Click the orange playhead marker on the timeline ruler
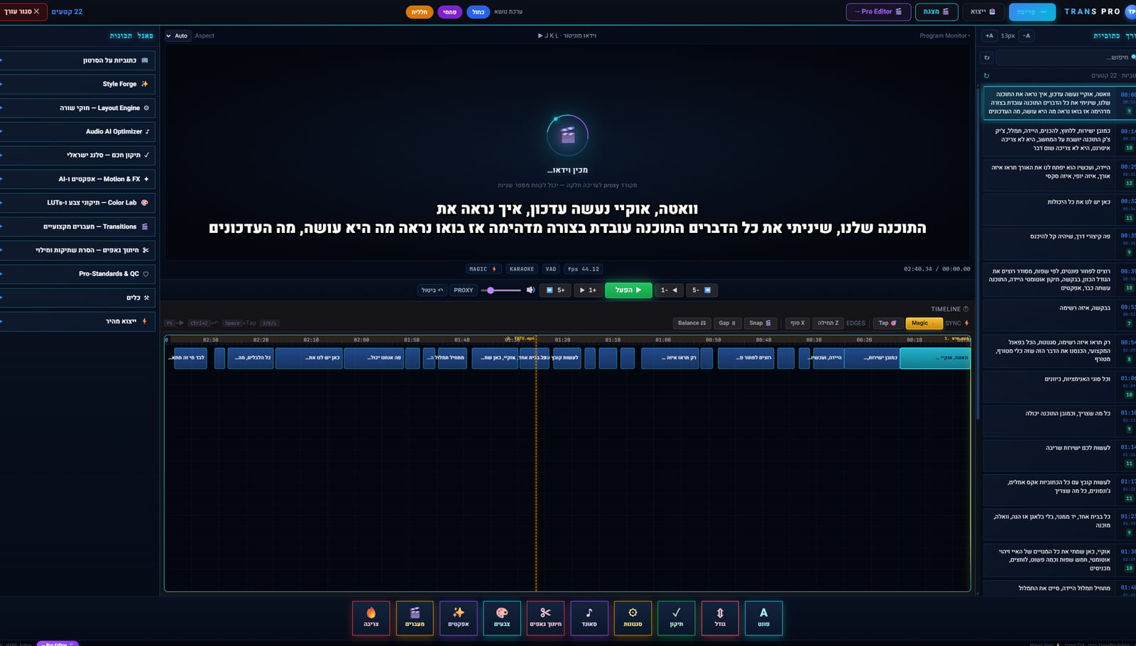 coord(536,339)
